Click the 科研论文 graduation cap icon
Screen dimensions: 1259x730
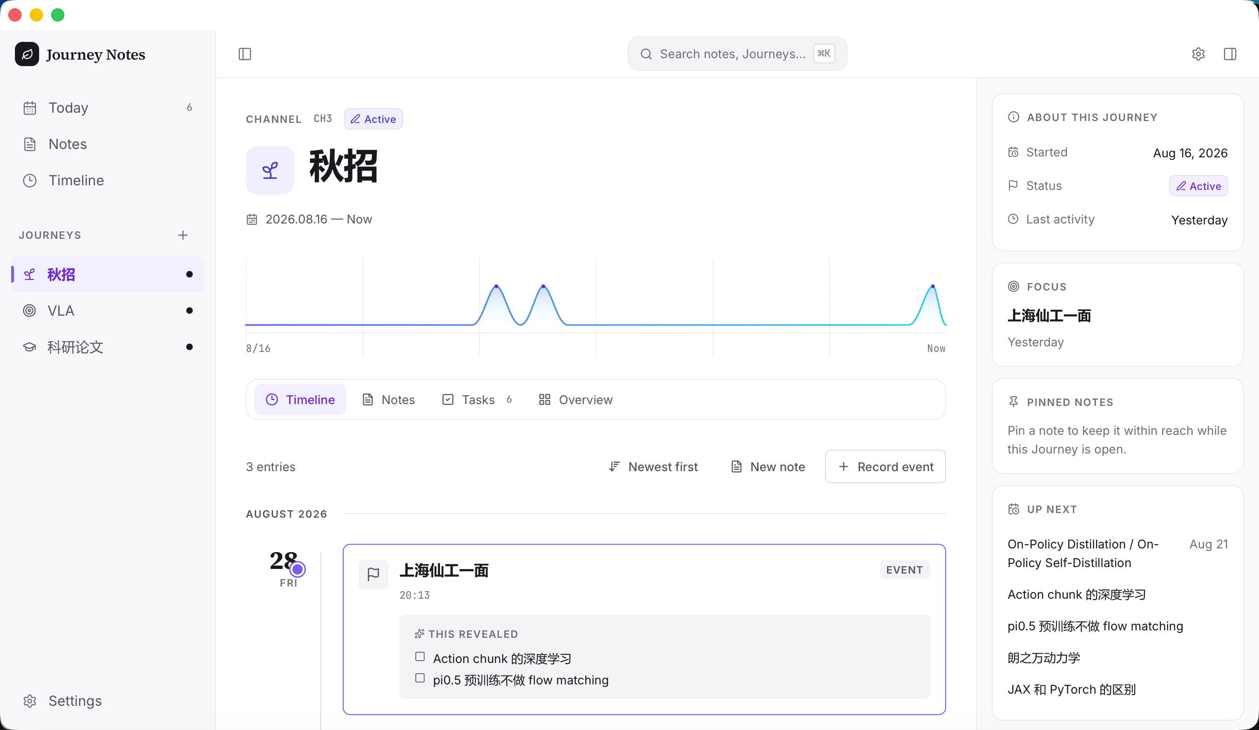coord(29,347)
